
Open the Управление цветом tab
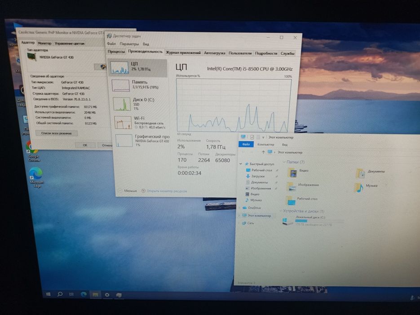[70, 44]
